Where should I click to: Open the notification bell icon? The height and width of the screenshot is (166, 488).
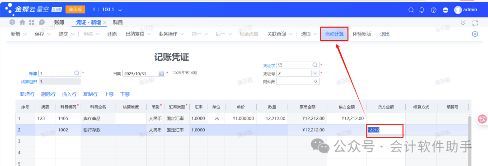tap(422, 10)
